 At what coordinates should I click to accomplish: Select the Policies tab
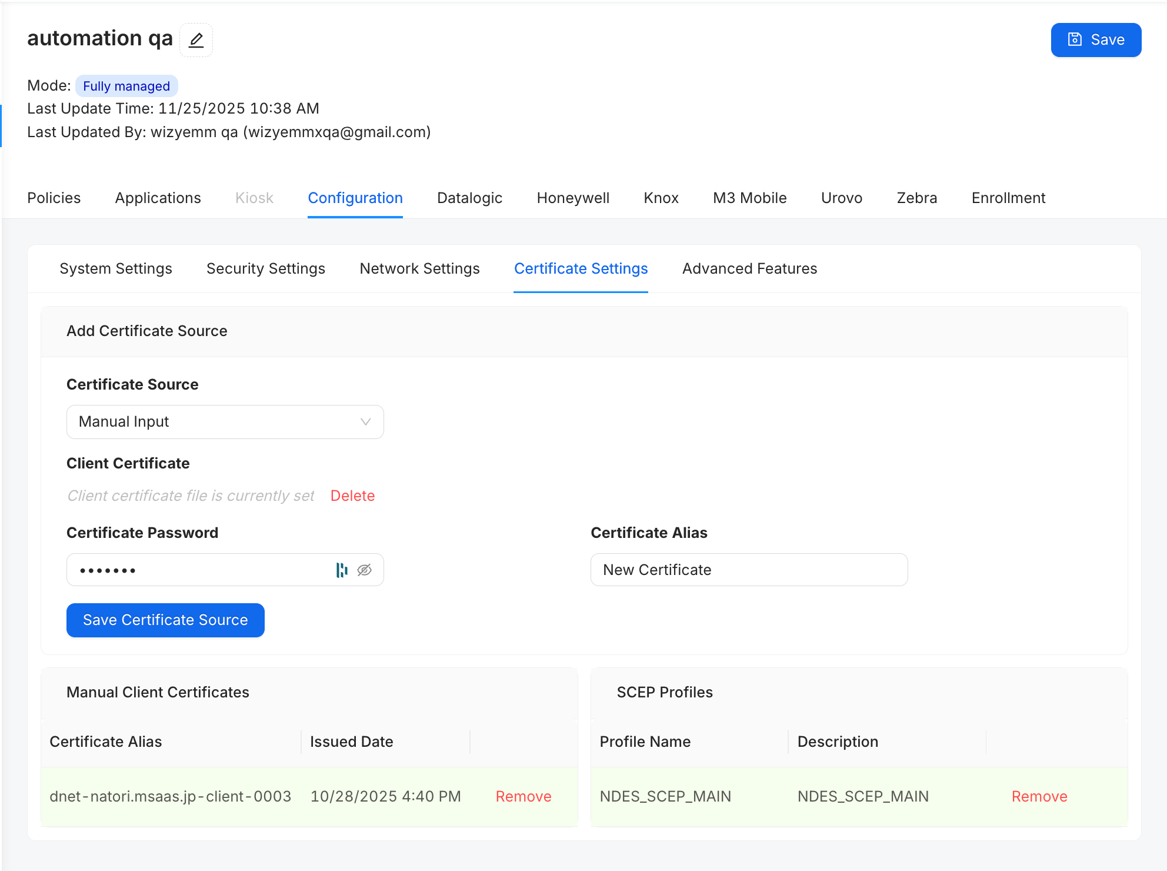(x=54, y=198)
